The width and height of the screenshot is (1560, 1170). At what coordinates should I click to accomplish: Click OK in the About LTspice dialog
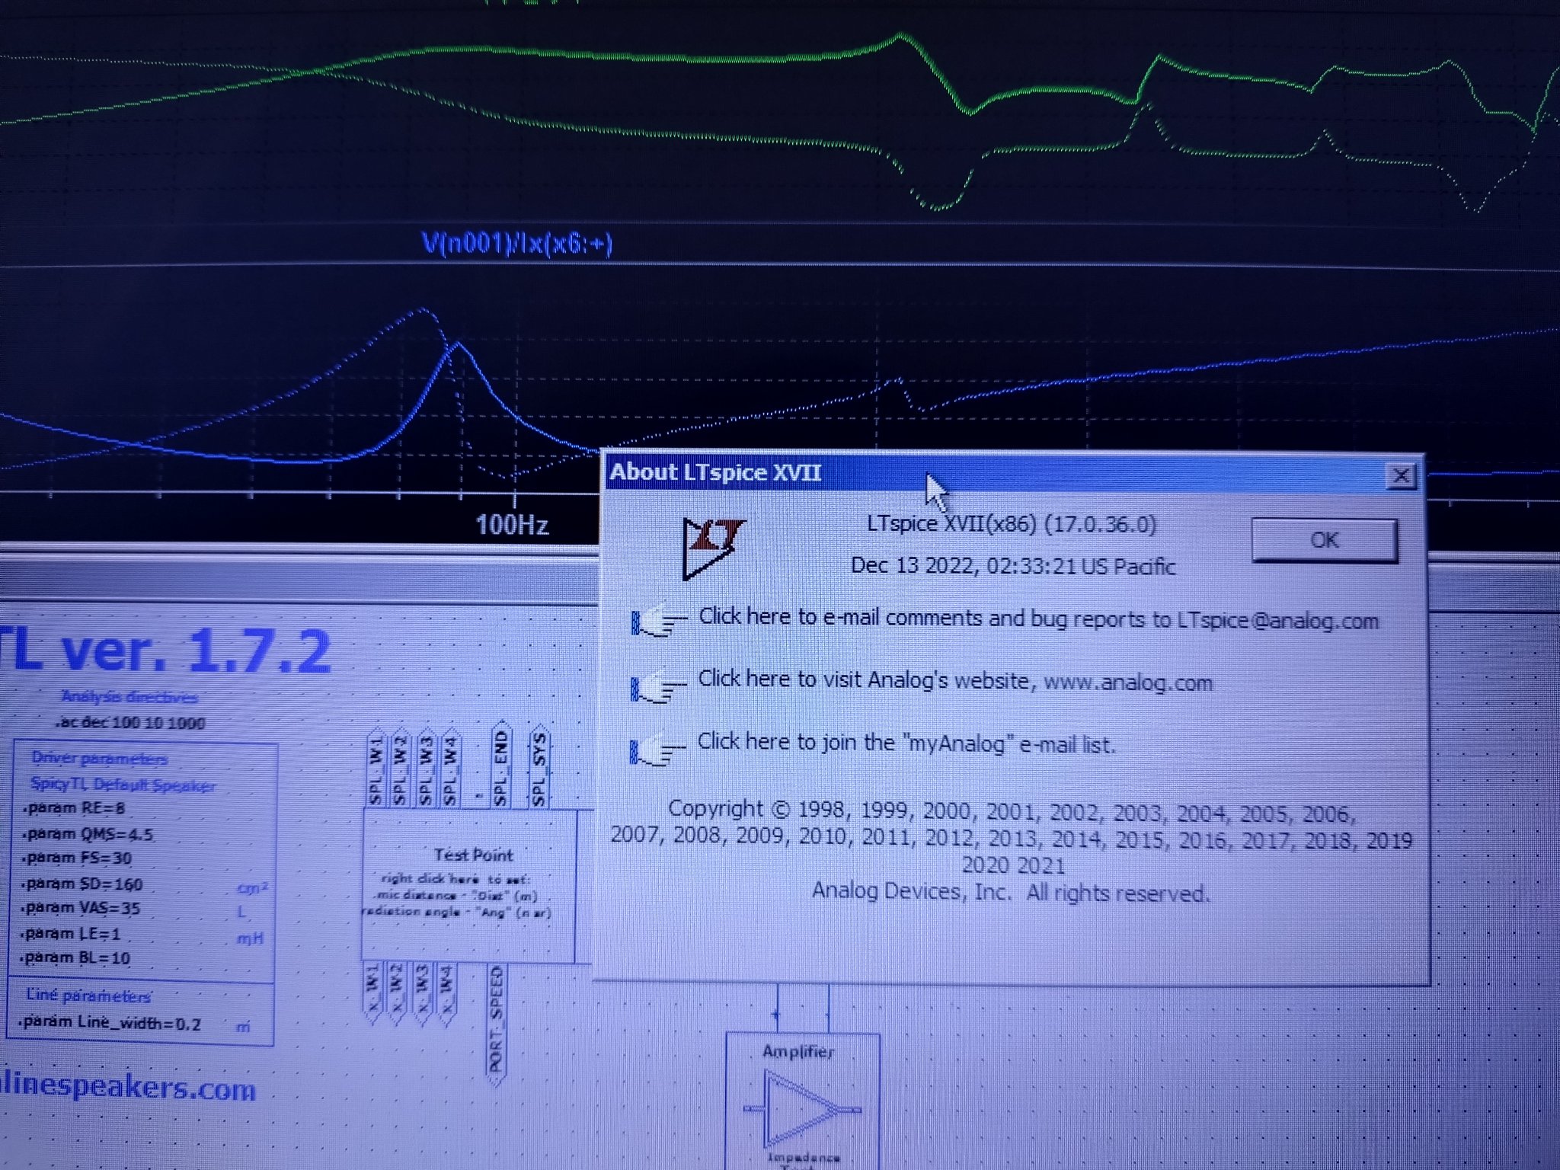(1324, 540)
